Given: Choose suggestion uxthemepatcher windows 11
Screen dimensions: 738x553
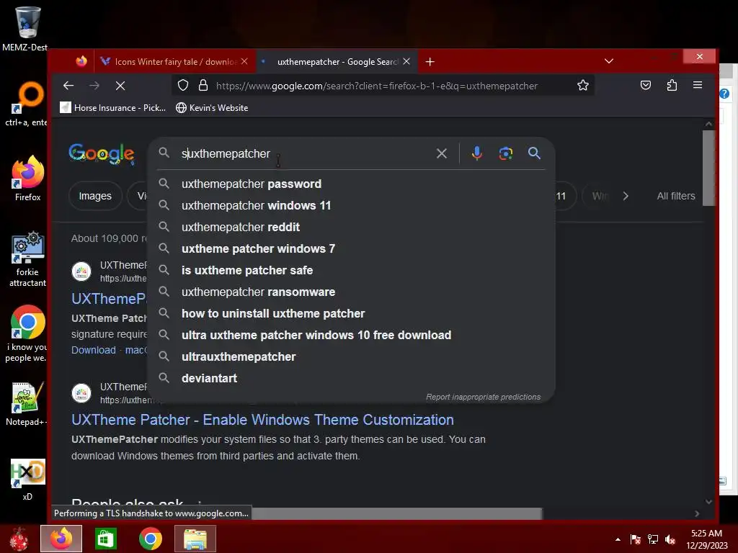Looking at the screenshot, I should [351, 205].
